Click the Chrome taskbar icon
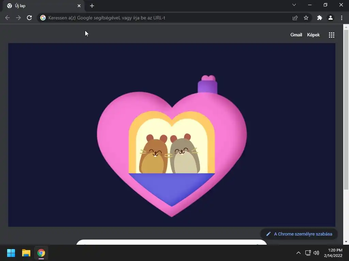The width and height of the screenshot is (349, 261). [x=41, y=253]
